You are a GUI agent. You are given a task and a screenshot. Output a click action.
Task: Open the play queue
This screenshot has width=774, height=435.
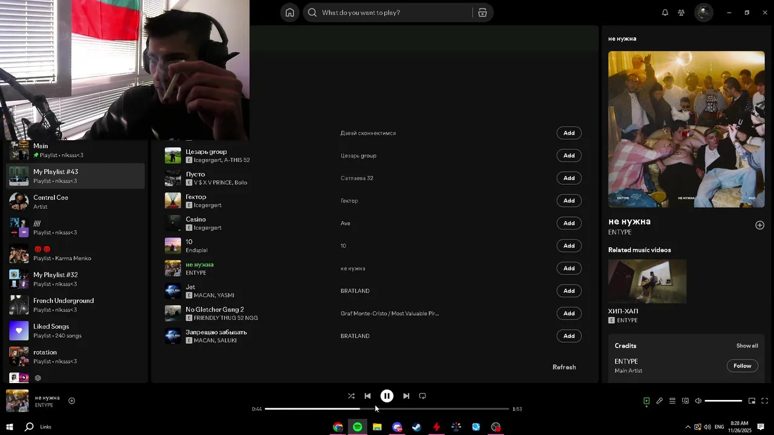point(672,401)
